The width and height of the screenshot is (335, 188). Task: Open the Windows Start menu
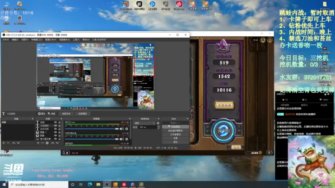point(4,184)
